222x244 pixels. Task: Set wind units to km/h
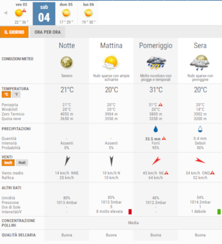coord(8,163)
